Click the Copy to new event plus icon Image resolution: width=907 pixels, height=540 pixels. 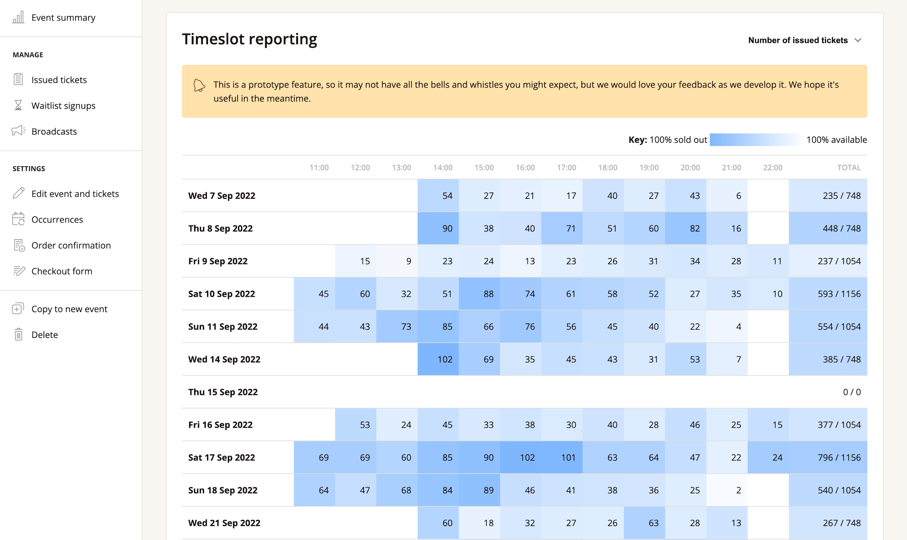click(x=18, y=309)
